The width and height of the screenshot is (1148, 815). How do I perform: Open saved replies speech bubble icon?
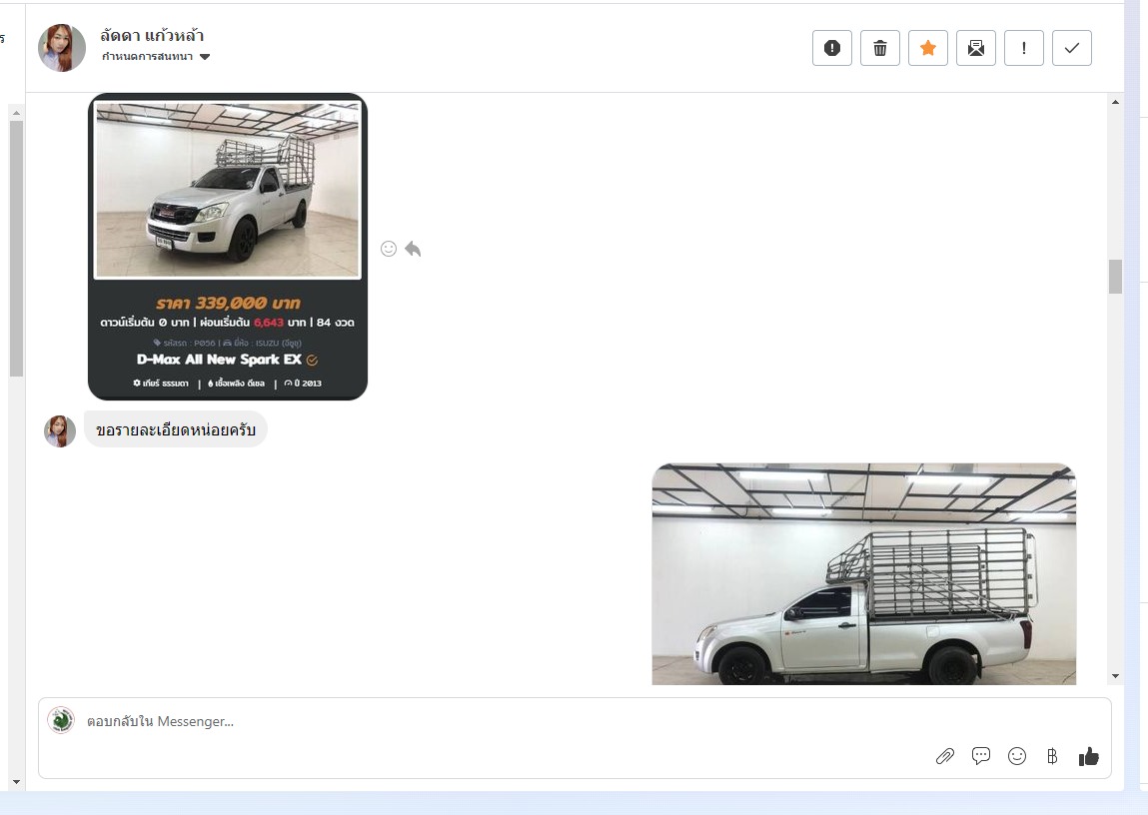click(x=981, y=756)
